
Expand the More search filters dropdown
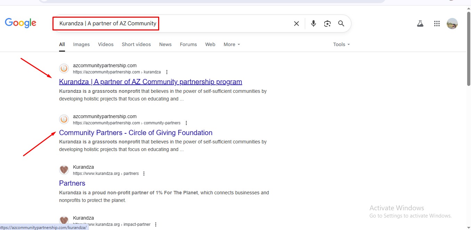tap(232, 44)
